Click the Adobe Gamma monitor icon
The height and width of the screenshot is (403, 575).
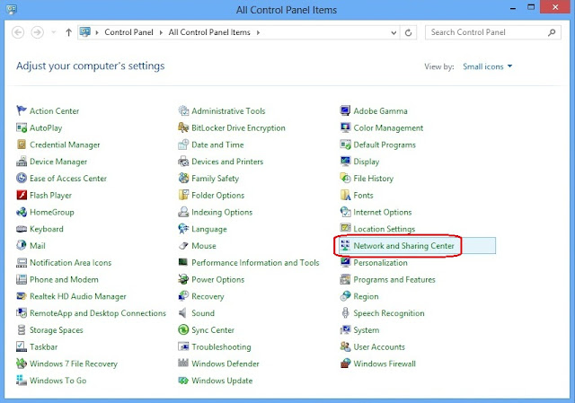(345, 110)
